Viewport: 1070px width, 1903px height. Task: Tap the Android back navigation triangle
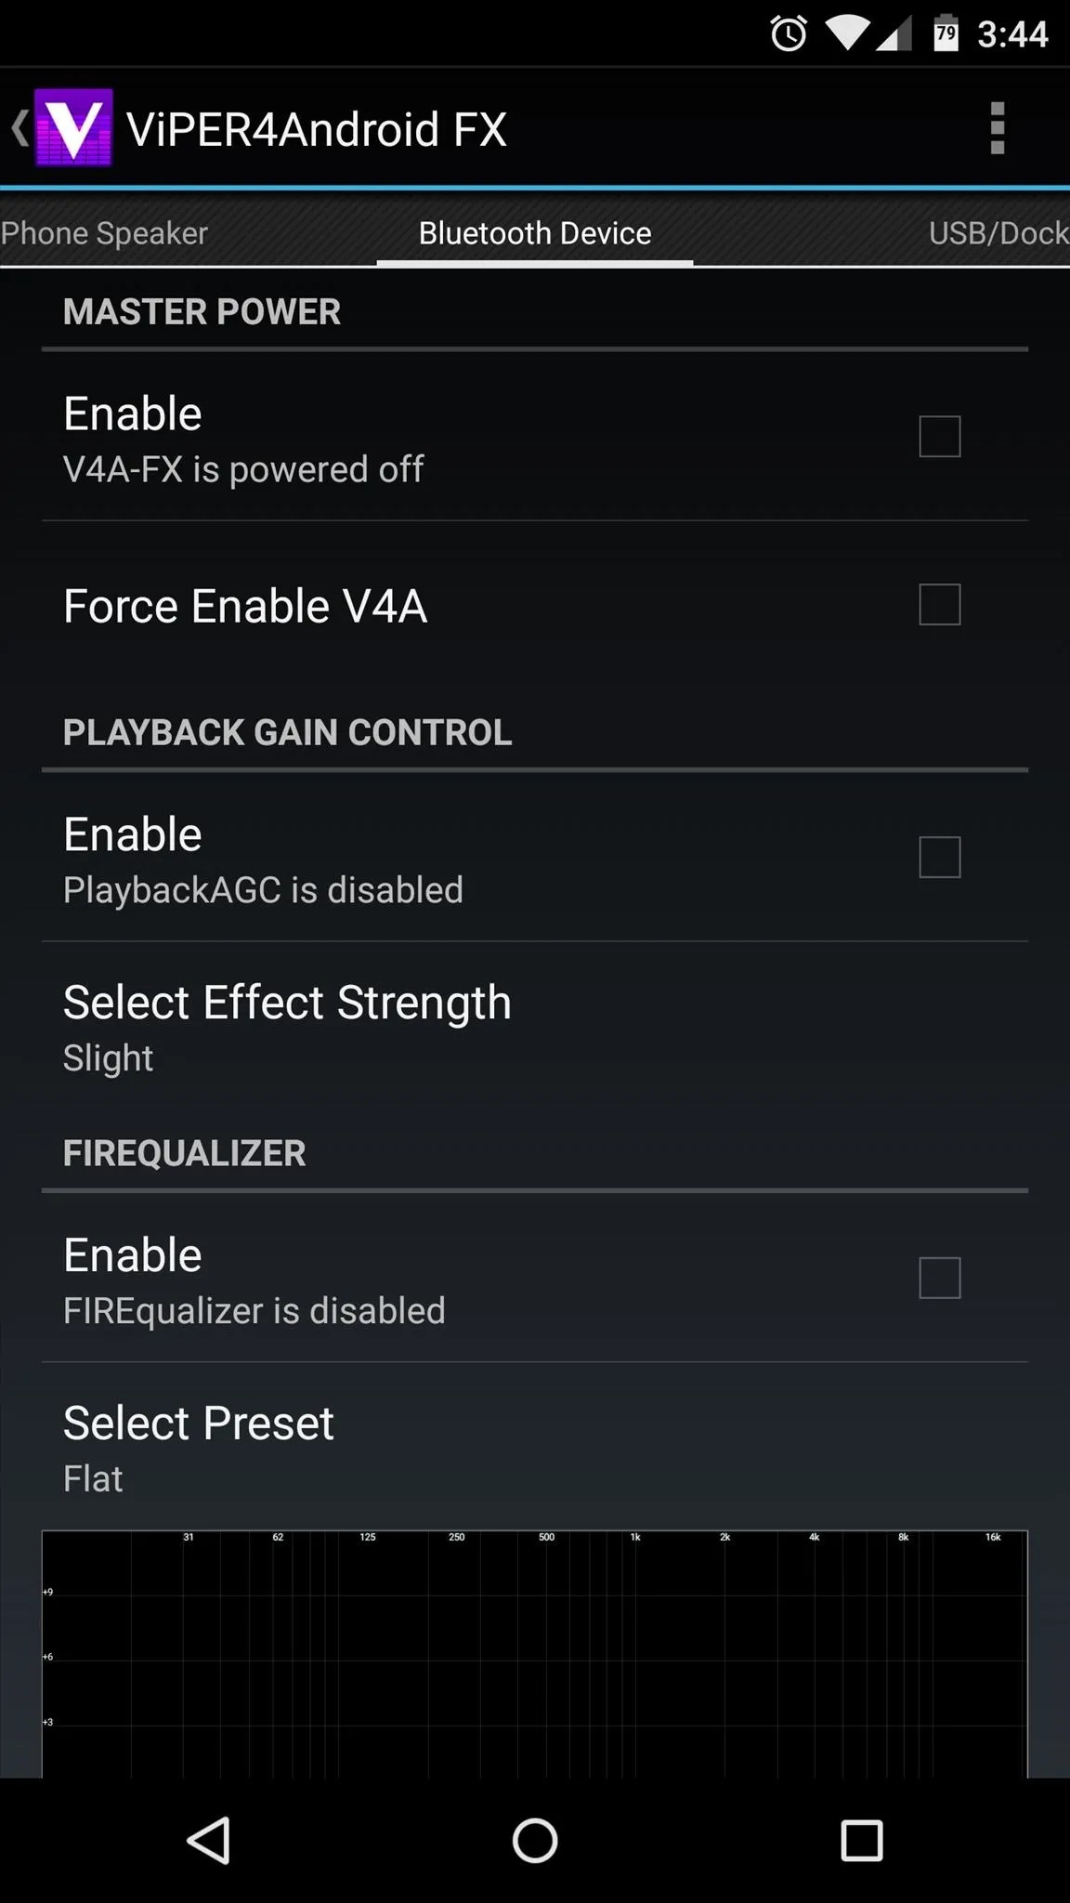[209, 1840]
